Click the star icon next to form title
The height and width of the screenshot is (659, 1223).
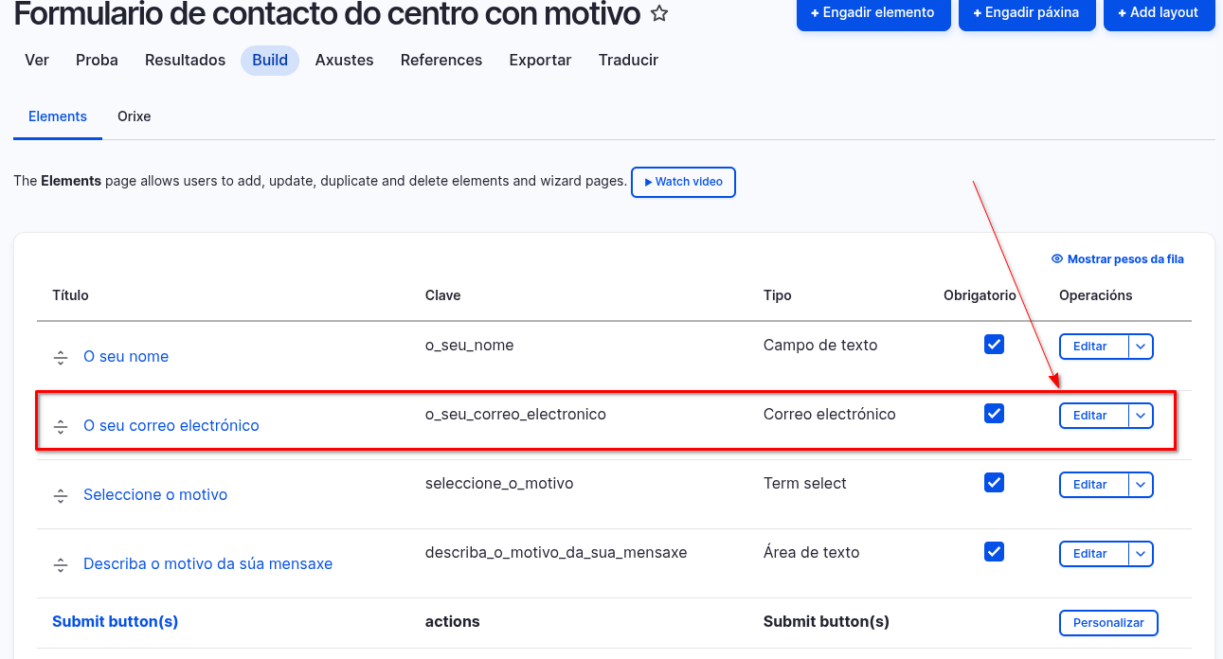pyautogui.click(x=658, y=13)
